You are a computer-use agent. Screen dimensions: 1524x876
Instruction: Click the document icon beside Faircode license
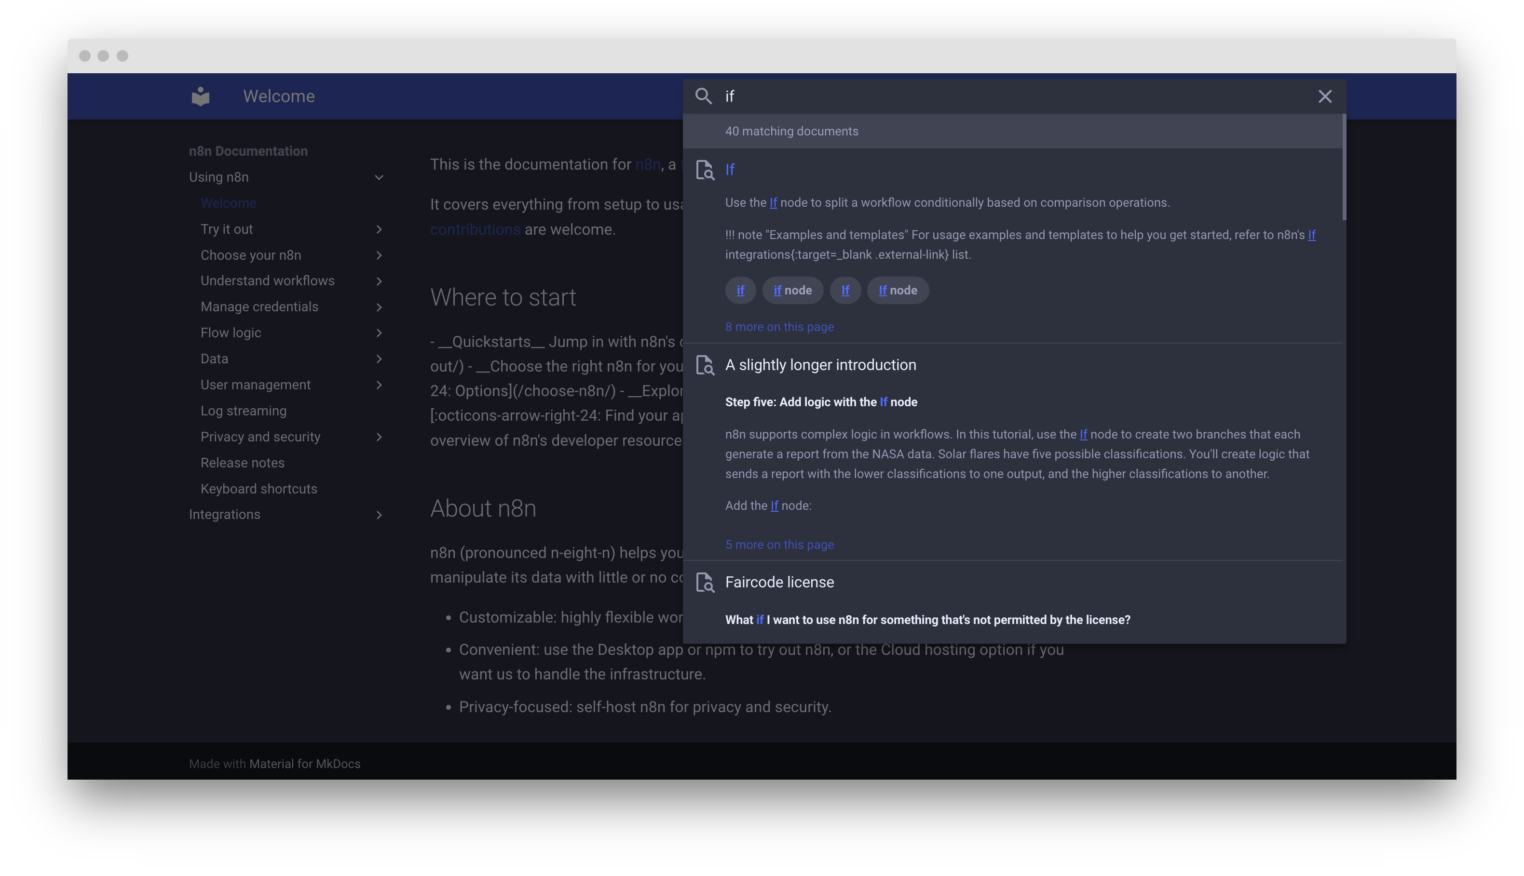pyautogui.click(x=704, y=583)
